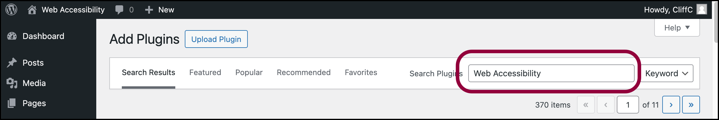Click the Posts pushpin icon

pos(12,63)
